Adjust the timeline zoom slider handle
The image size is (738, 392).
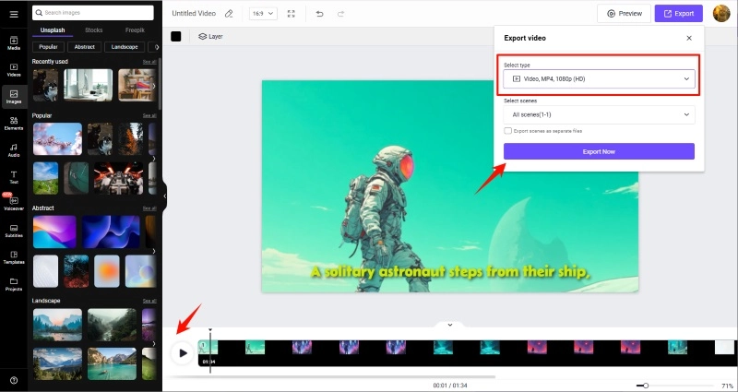(x=646, y=386)
